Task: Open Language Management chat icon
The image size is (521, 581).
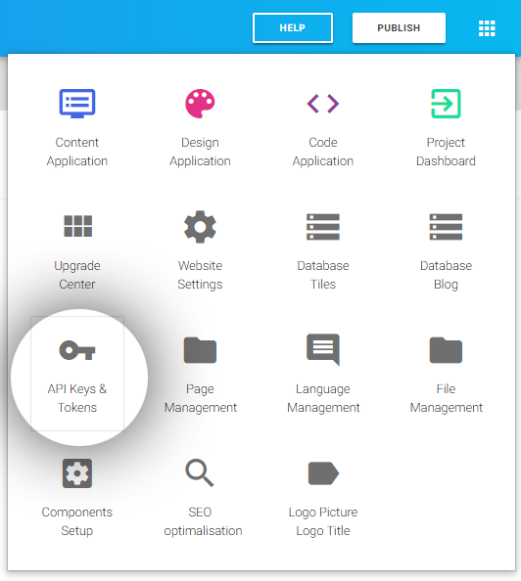Action: click(x=323, y=349)
